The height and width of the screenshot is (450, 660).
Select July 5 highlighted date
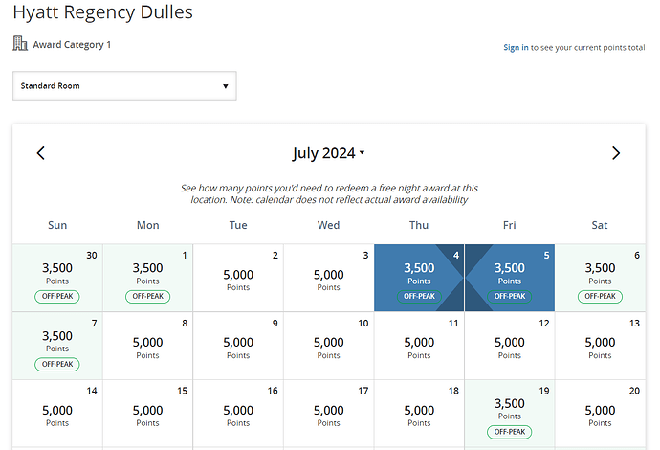(510, 278)
